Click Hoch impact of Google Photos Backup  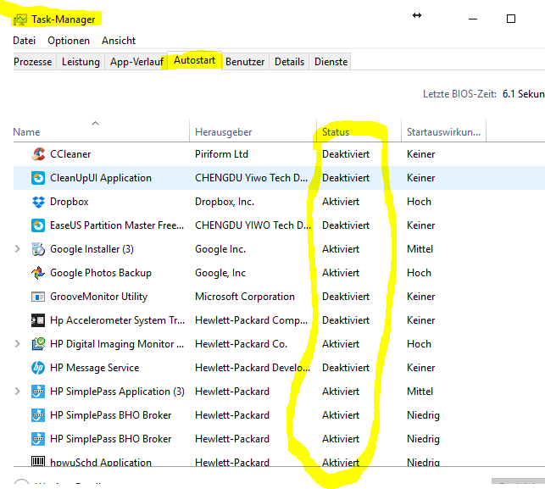click(x=419, y=273)
